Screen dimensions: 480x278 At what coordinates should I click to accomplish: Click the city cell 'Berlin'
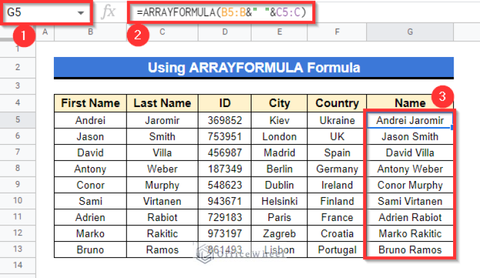279,169
